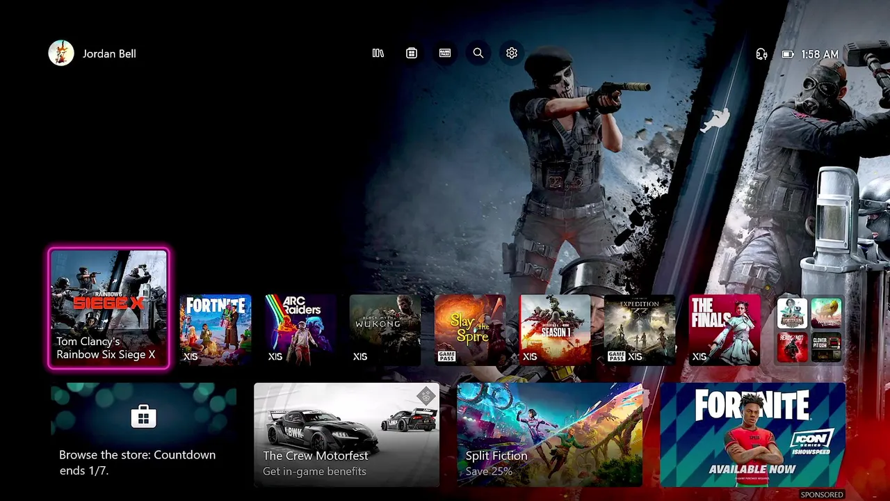Open the Settings gear icon

pyautogui.click(x=512, y=53)
